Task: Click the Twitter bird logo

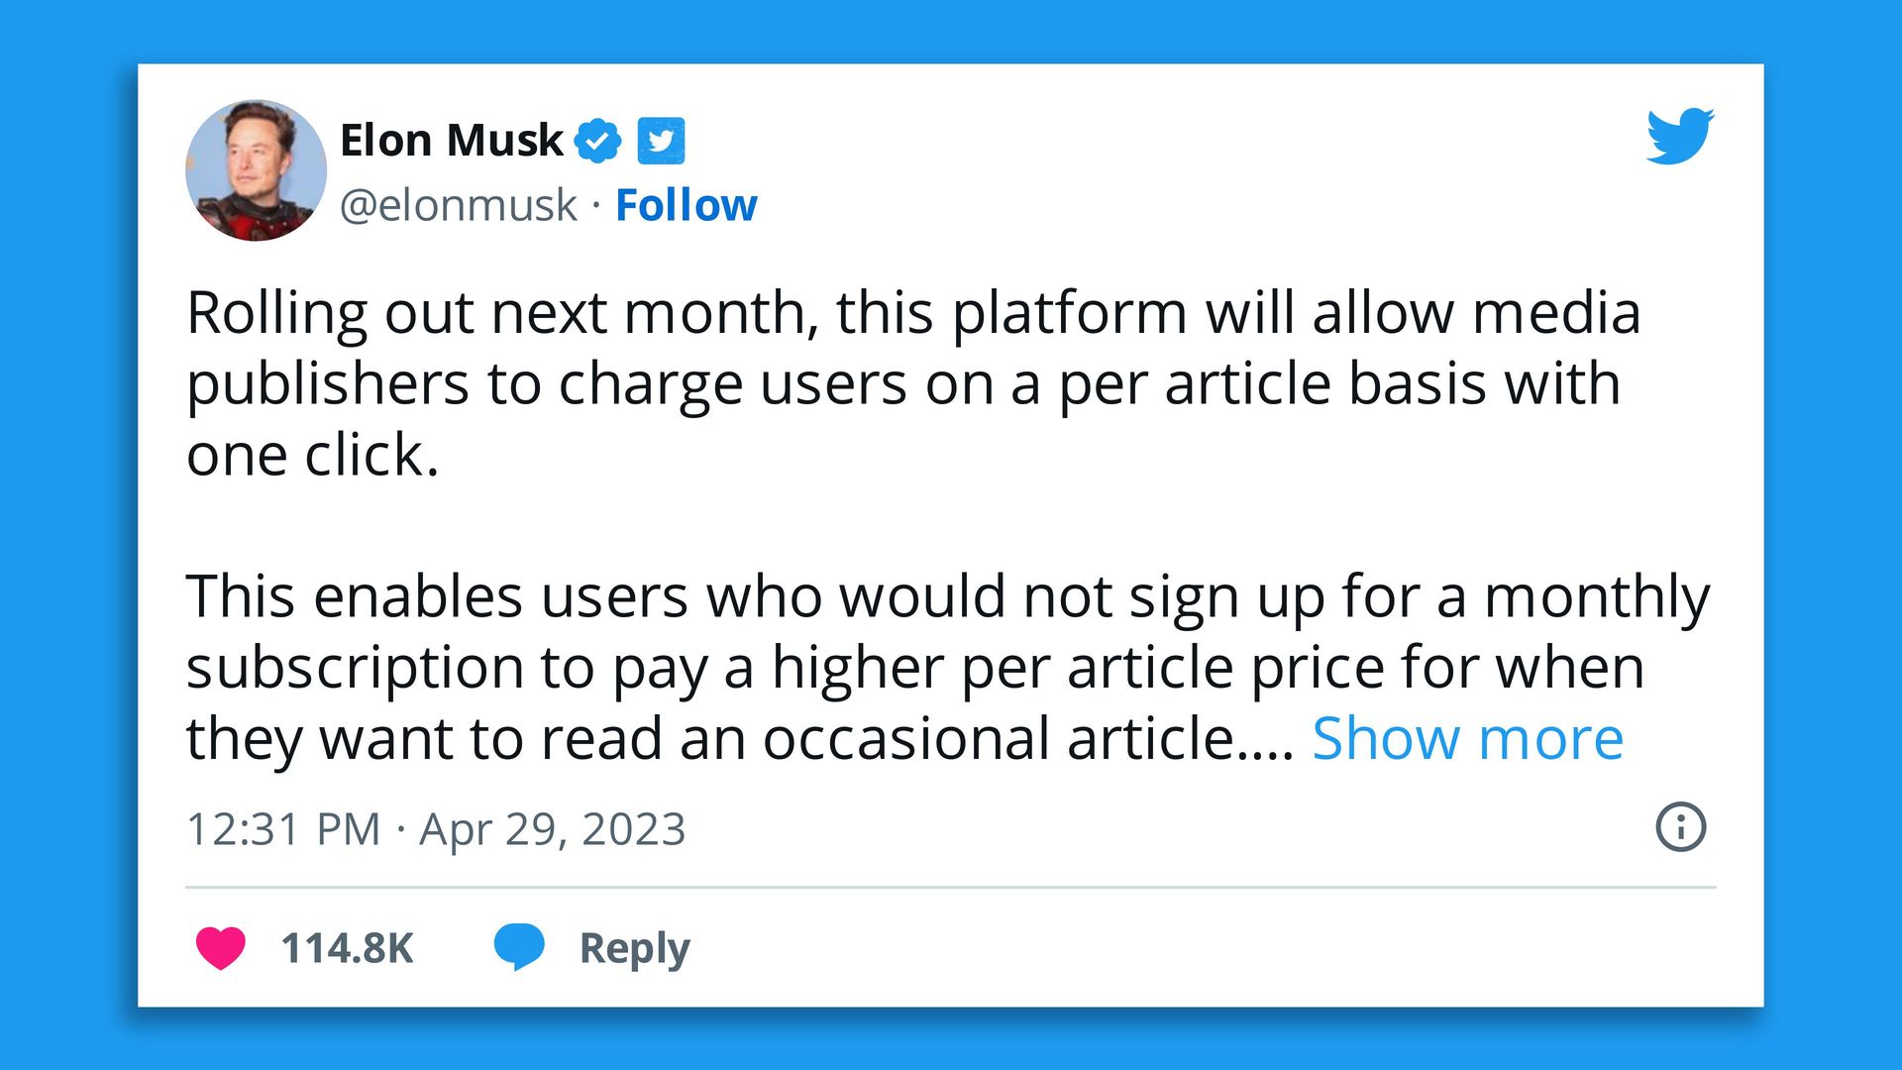Action: tap(1680, 136)
